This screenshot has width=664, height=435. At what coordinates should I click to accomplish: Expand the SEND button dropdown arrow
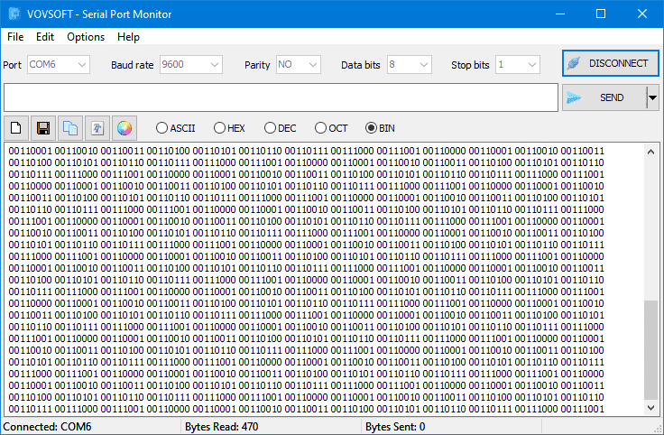[x=652, y=97]
